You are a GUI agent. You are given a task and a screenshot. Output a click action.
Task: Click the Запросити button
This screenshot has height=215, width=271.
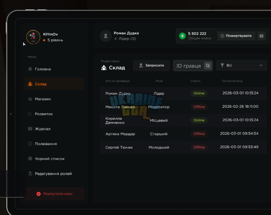(x=151, y=65)
